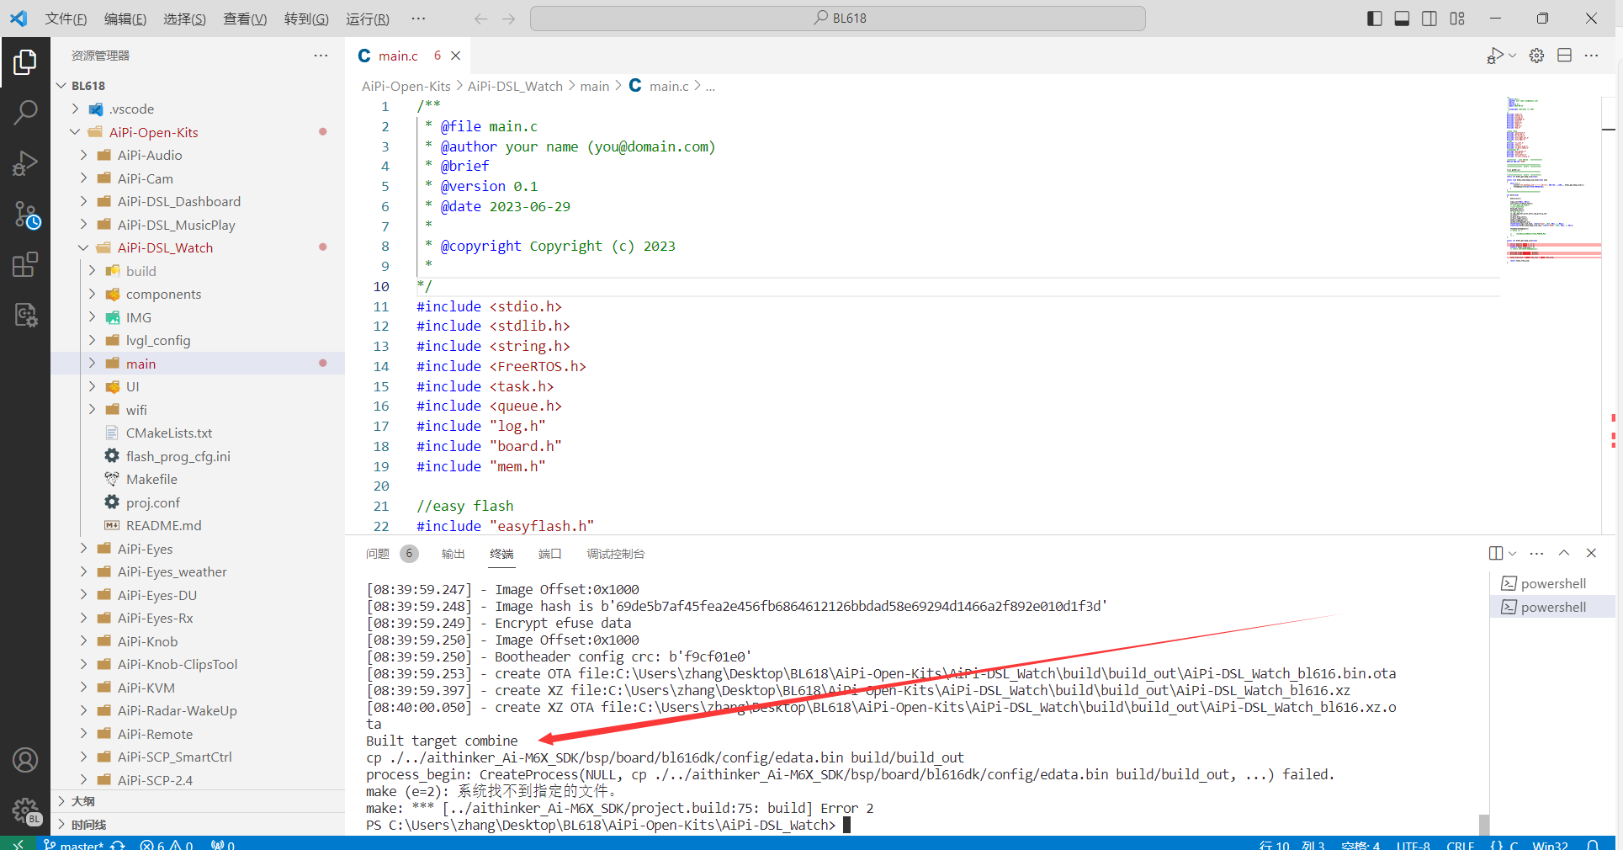Switch to the 端口 panel tab
Screen dimensions: 1623x850
point(549,554)
